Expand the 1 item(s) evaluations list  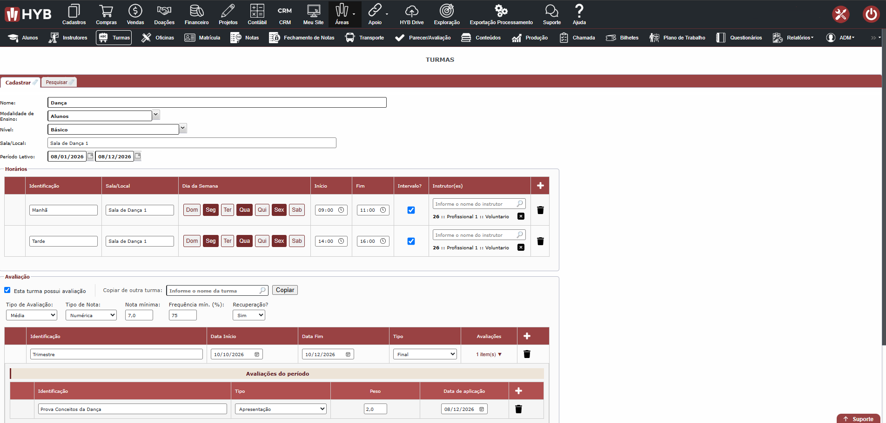click(x=489, y=354)
